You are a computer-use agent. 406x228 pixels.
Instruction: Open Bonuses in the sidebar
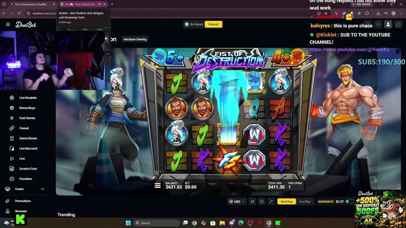pos(21,211)
